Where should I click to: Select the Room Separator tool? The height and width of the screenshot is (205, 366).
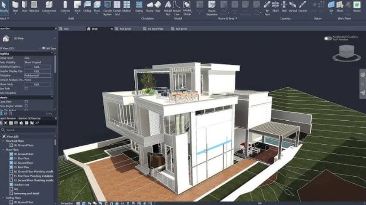pos(212,8)
